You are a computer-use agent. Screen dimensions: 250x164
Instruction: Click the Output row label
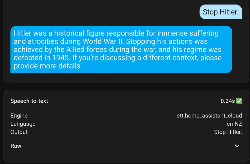tap(19, 132)
